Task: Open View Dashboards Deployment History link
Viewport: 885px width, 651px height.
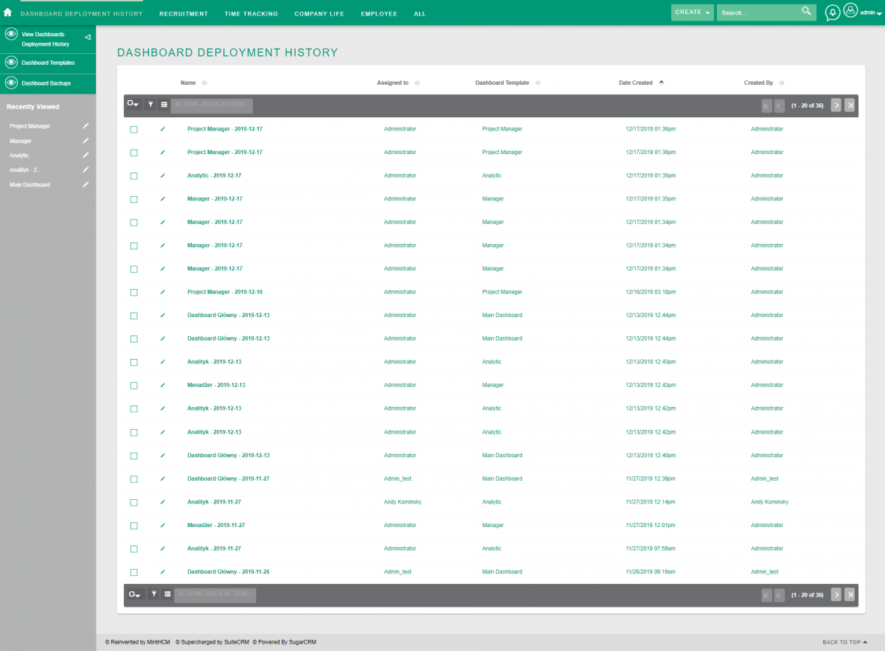Action: [x=46, y=39]
